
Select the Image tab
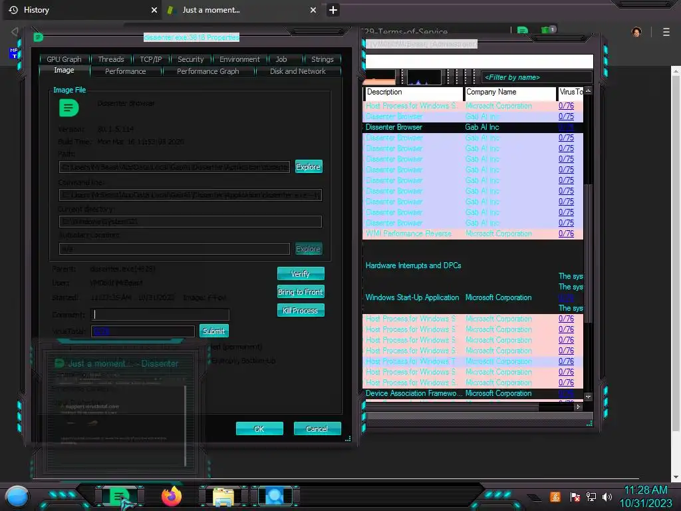(64, 71)
